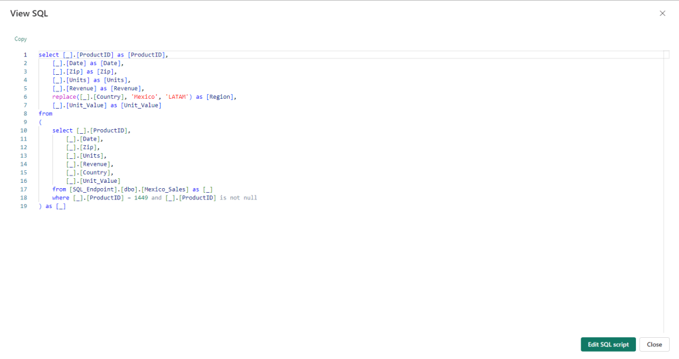
Task: Place cursor on the replace function keyword
Action: 65,97
